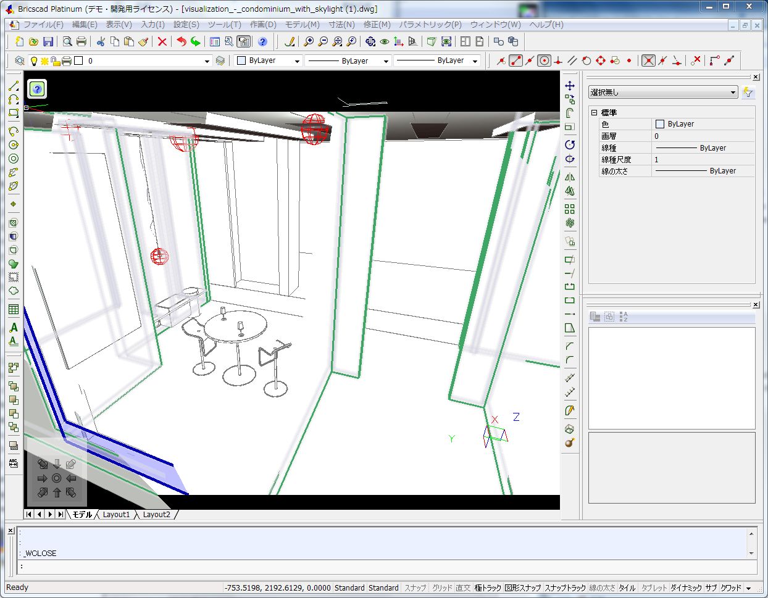Click the green Redo arrow
This screenshot has height=598, width=768.
coord(195,41)
